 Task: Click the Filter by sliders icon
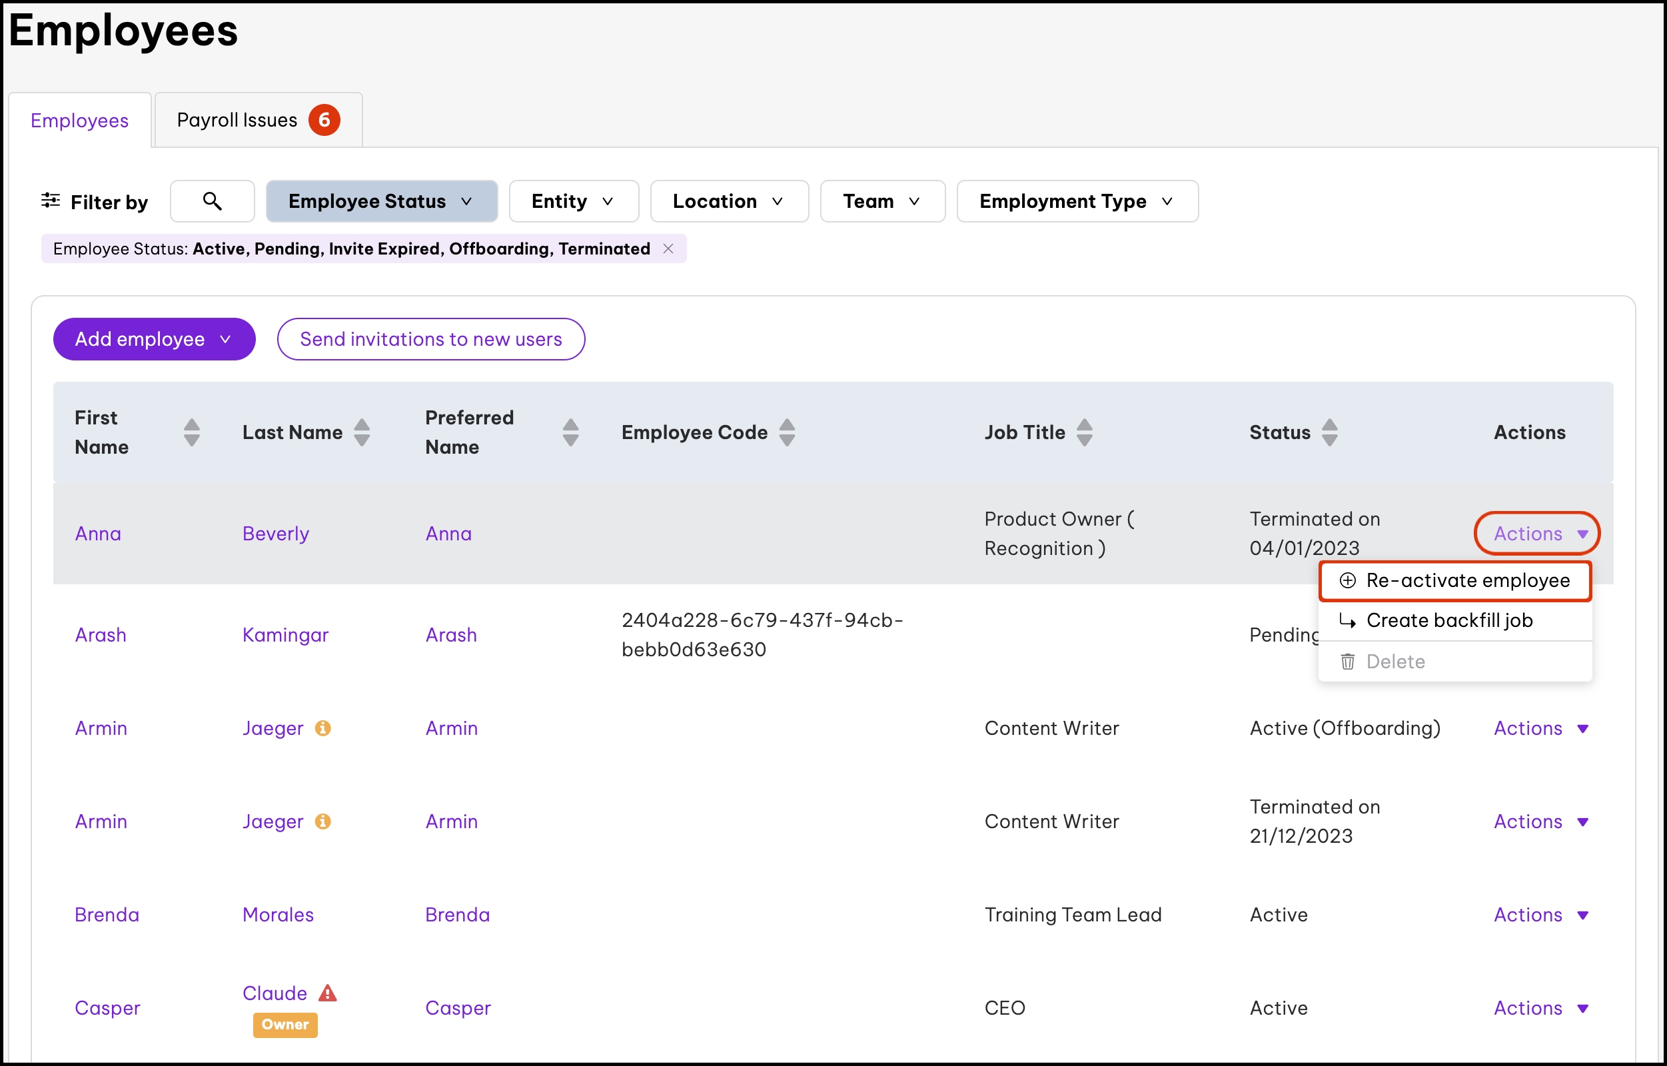[50, 201]
